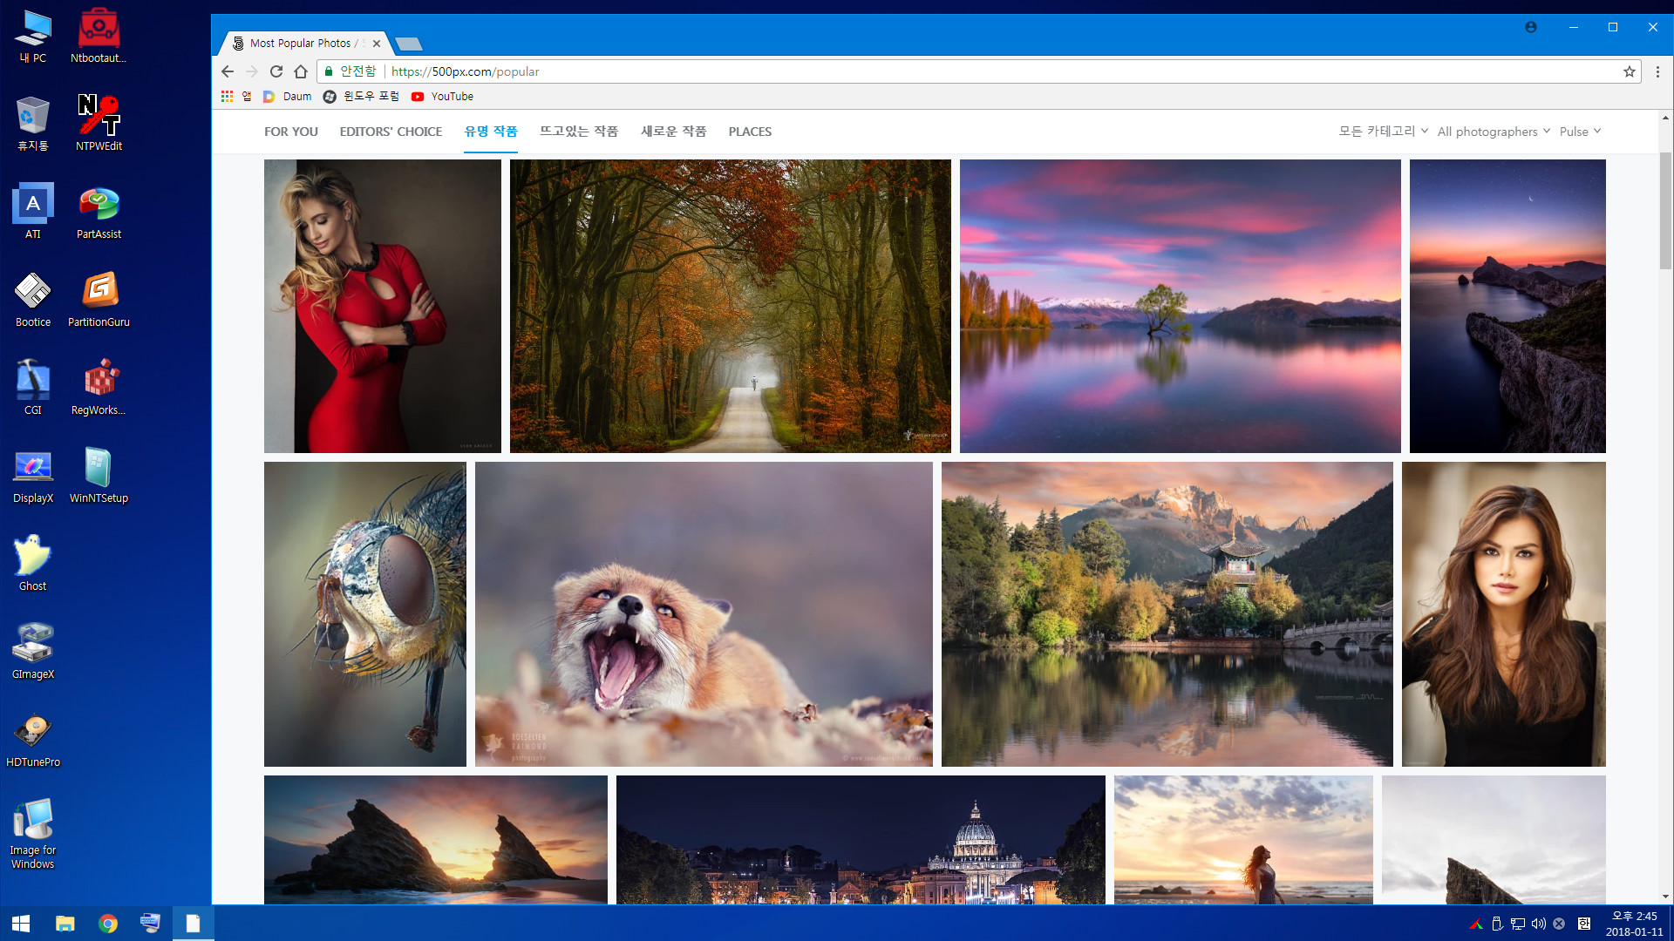Open the brunette woman portrait photo
Image resolution: width=1674 pixels, height=941 pixels.
click(x=1504, y=614)
